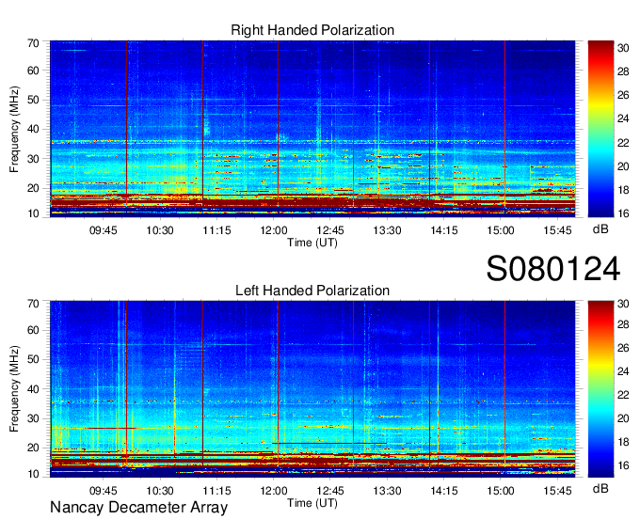
Task: Click 12:00 time tick under Left Handed plot
Action: (274, 491)
